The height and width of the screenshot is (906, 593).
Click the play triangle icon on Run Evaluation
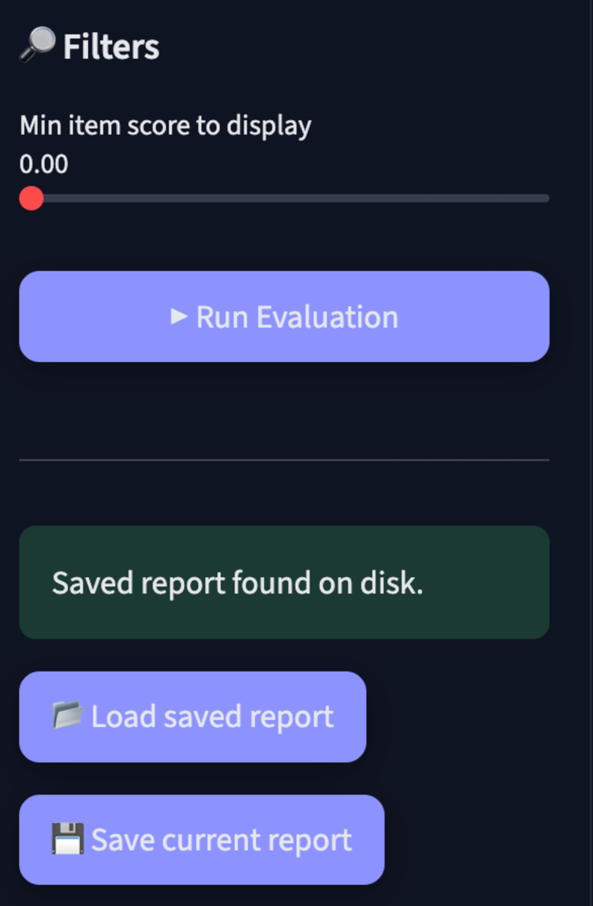click(179, 316)
